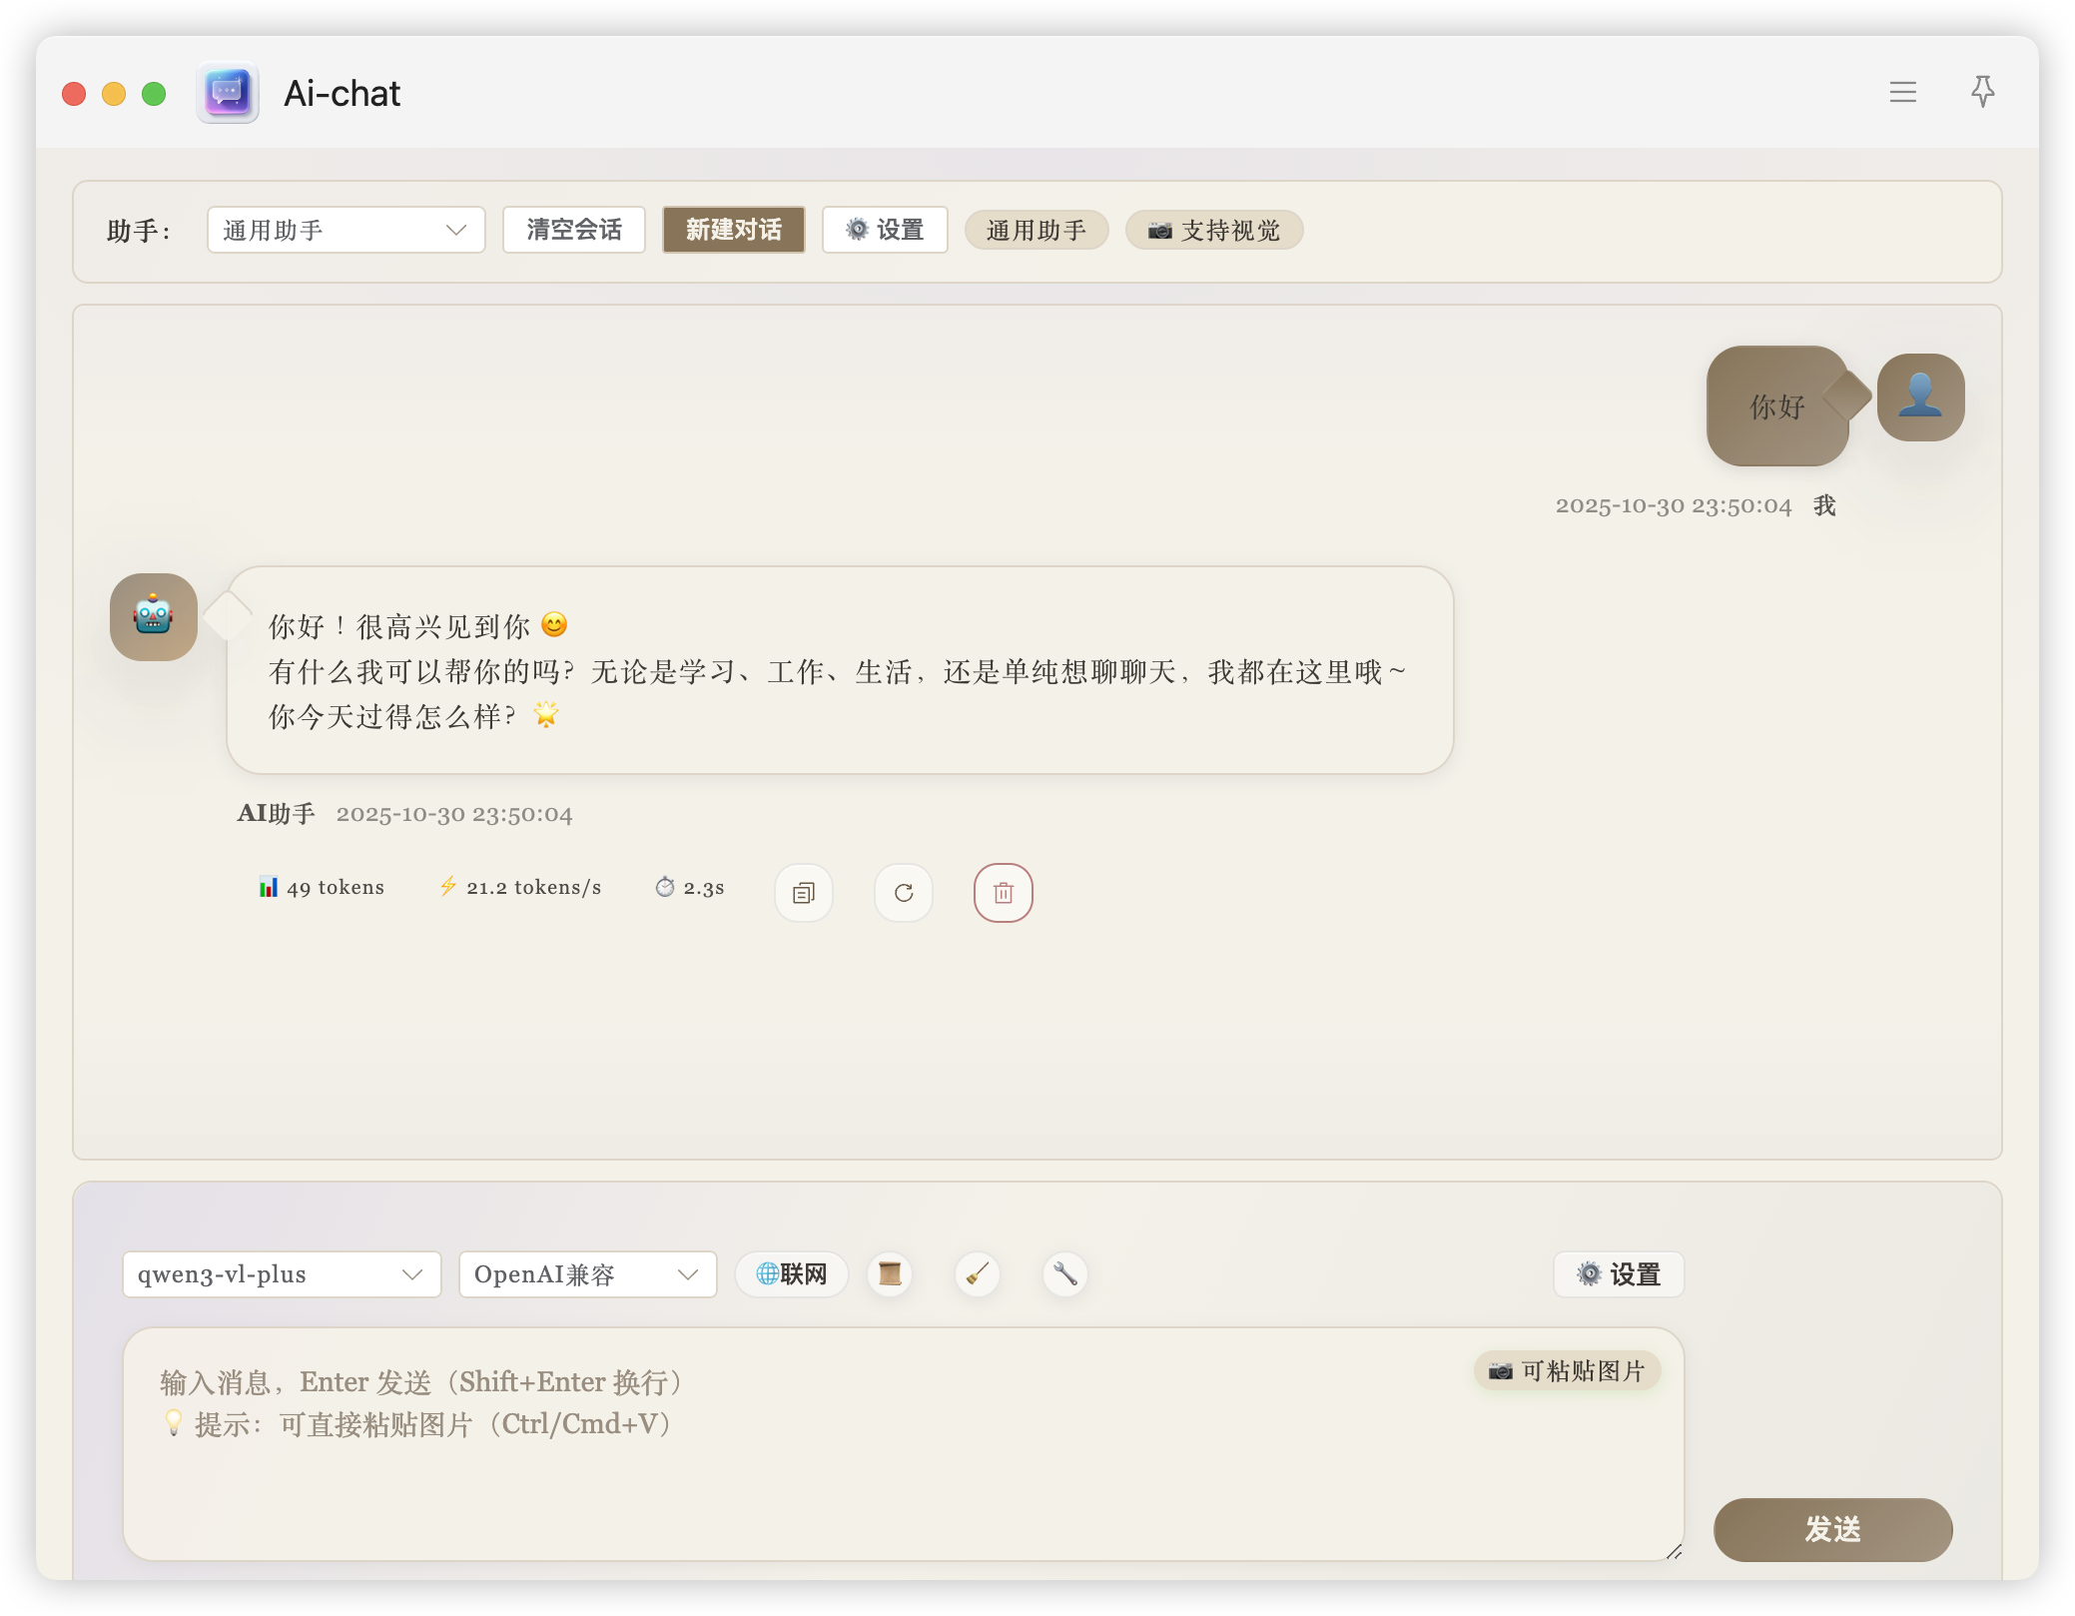Click the 清空会话 button
The image size is (2075, 1616).
(x=574, y=230)
